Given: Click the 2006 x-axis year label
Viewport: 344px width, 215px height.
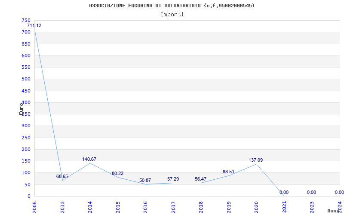Looking at the screenshot, I should [35, 207].
